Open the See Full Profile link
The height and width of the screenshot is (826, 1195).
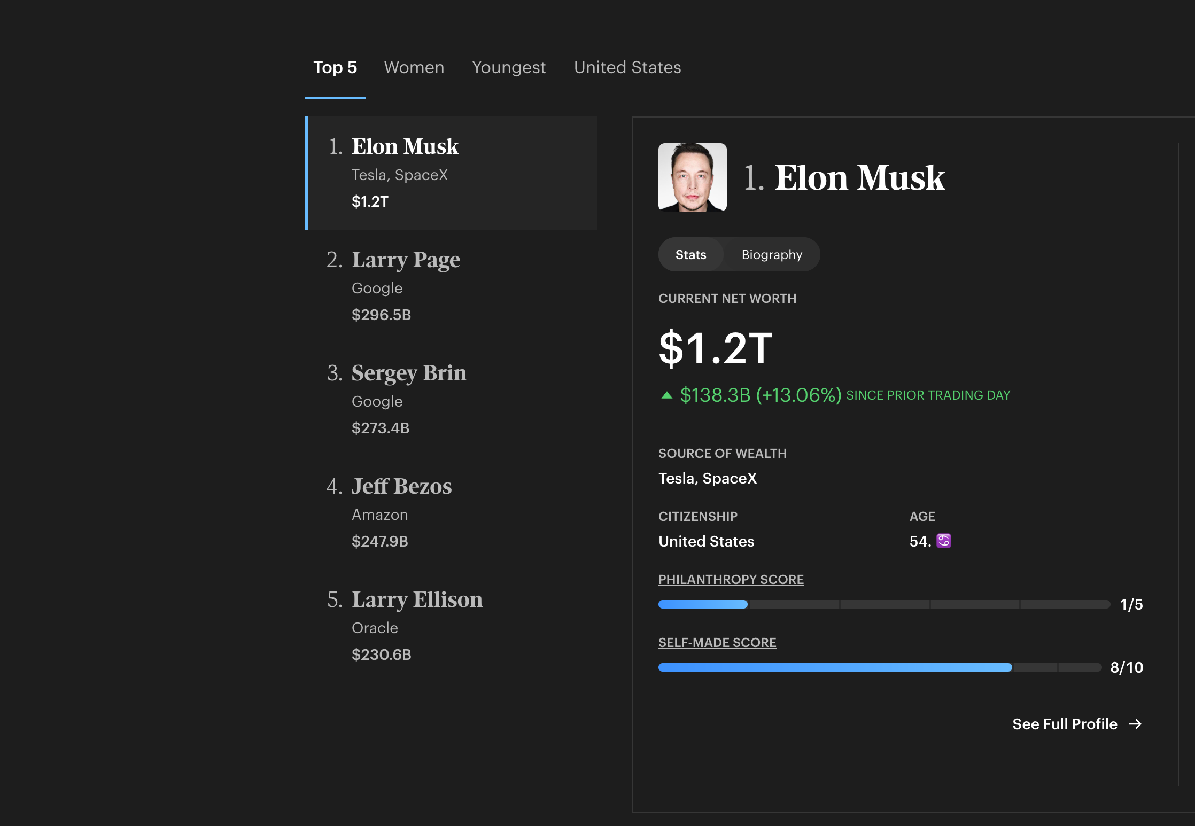[x=1077, y=724]
